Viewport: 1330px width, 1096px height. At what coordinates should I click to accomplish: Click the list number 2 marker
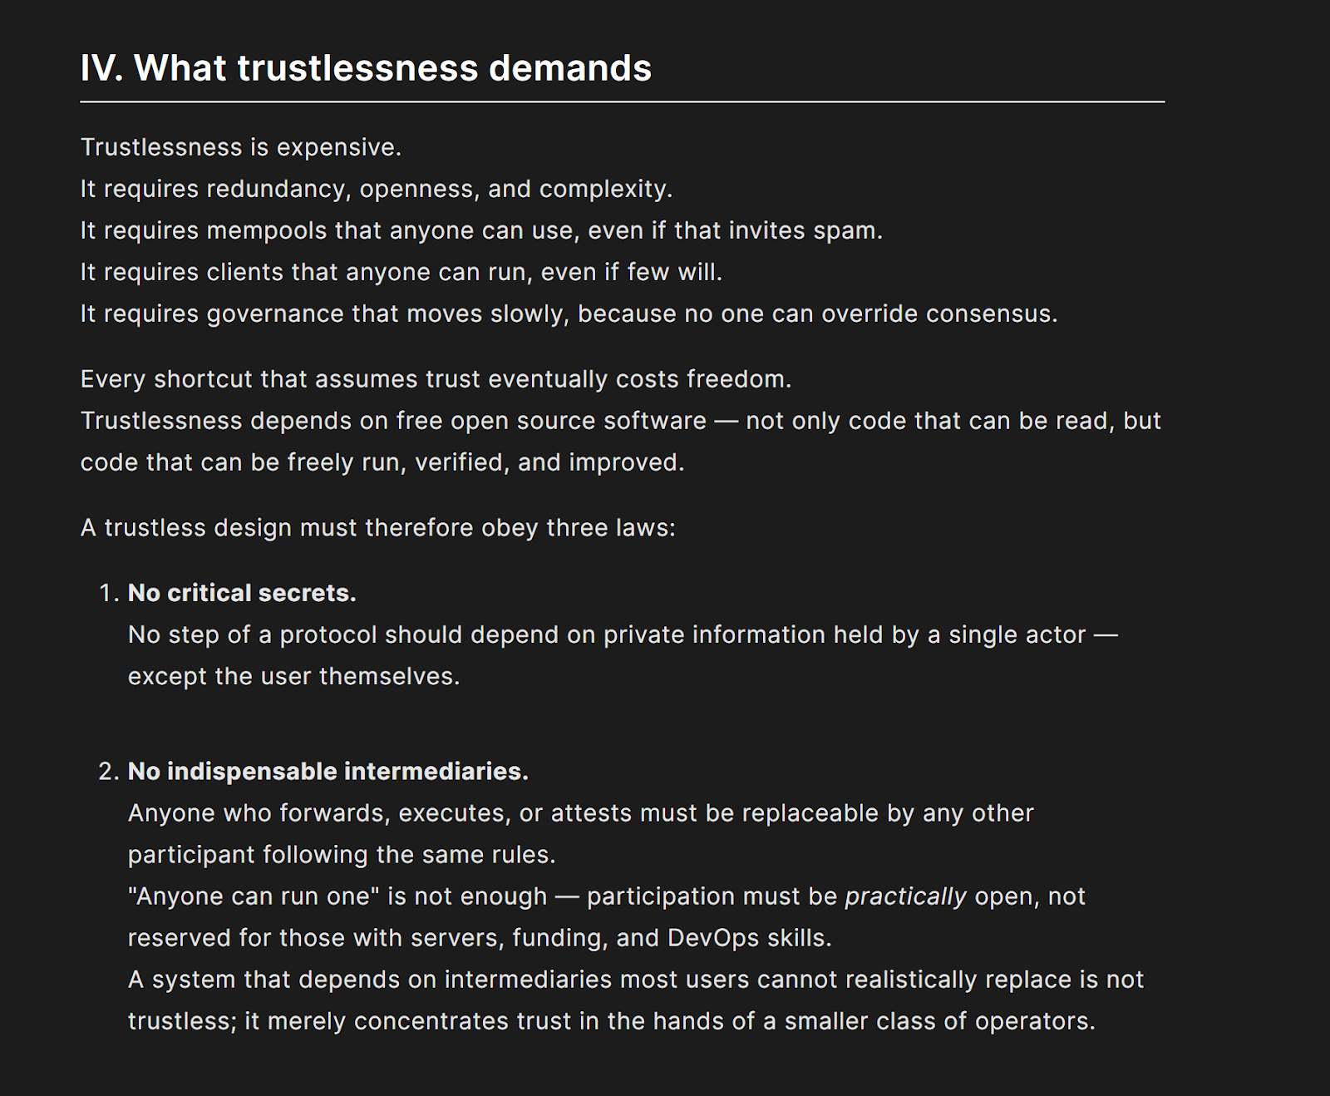click(108, 772)
